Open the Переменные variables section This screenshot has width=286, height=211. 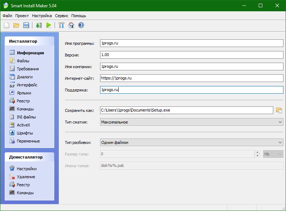tap(24, 141)
